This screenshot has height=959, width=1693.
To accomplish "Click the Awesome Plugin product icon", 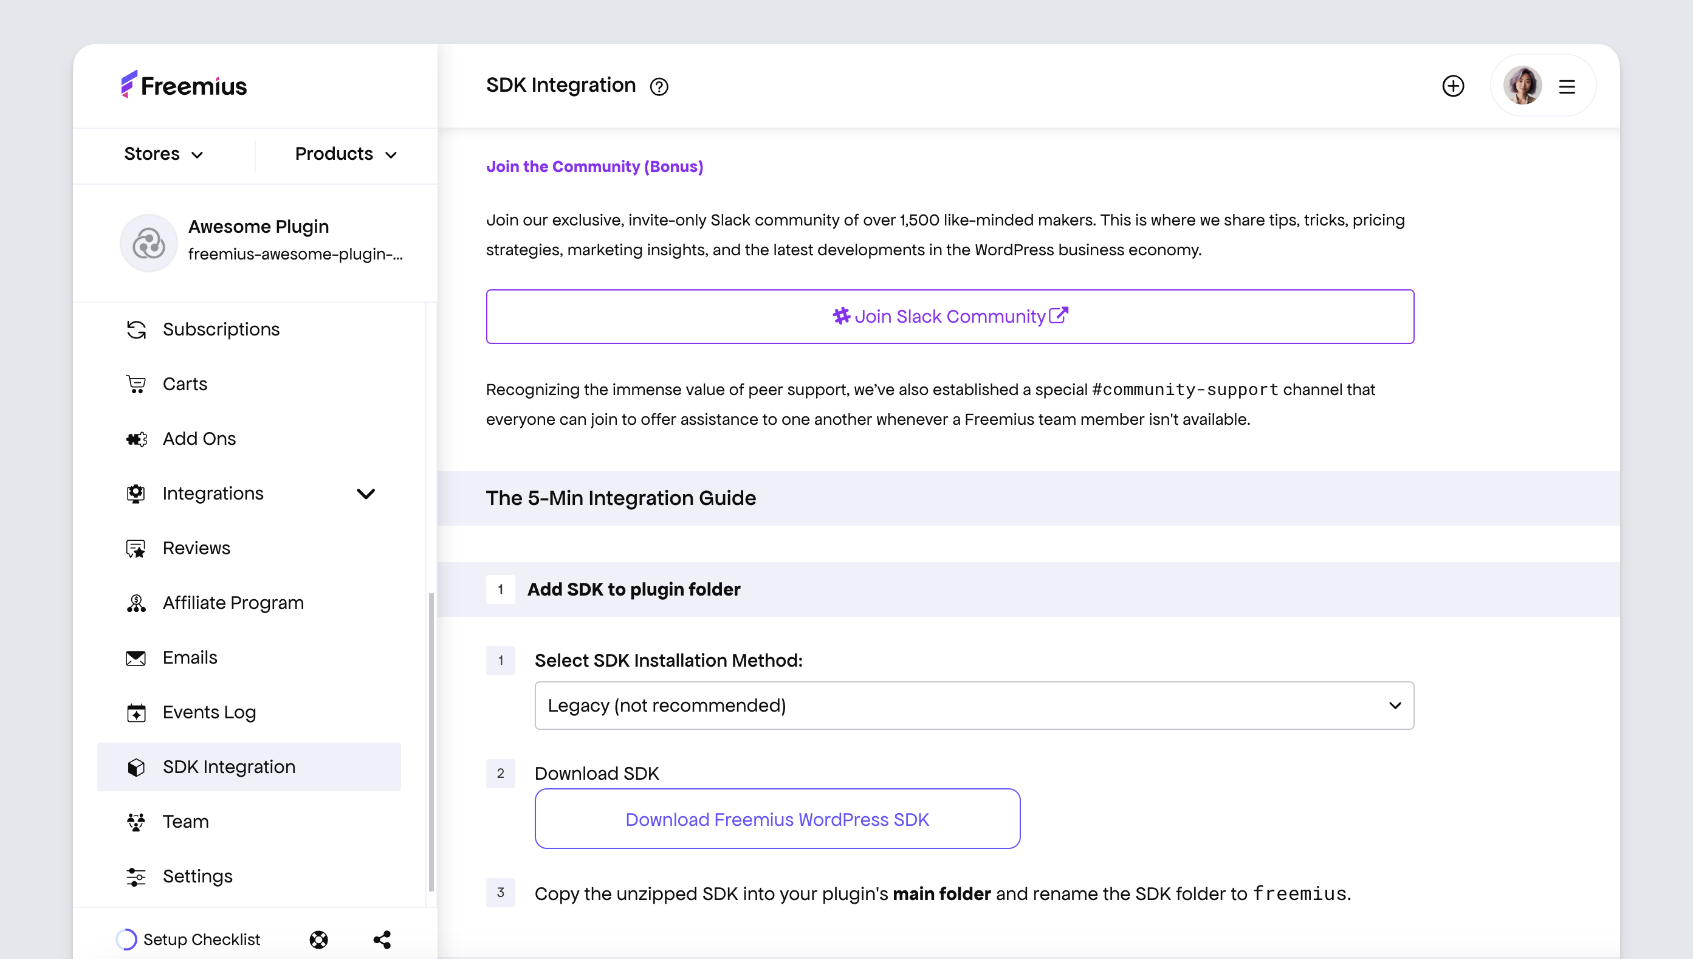I will tap(149, 243).
